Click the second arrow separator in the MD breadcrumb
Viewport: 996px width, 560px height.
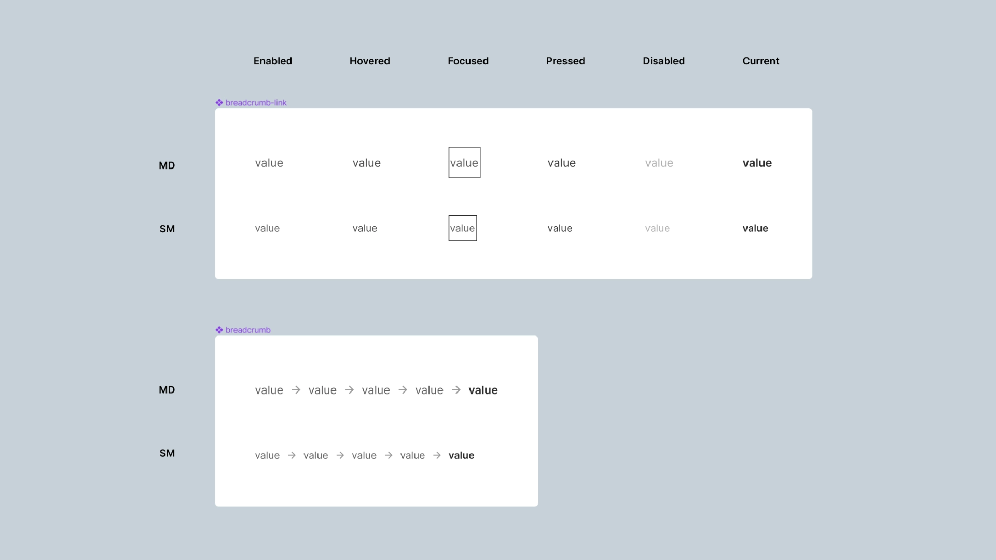coord(349,390)
